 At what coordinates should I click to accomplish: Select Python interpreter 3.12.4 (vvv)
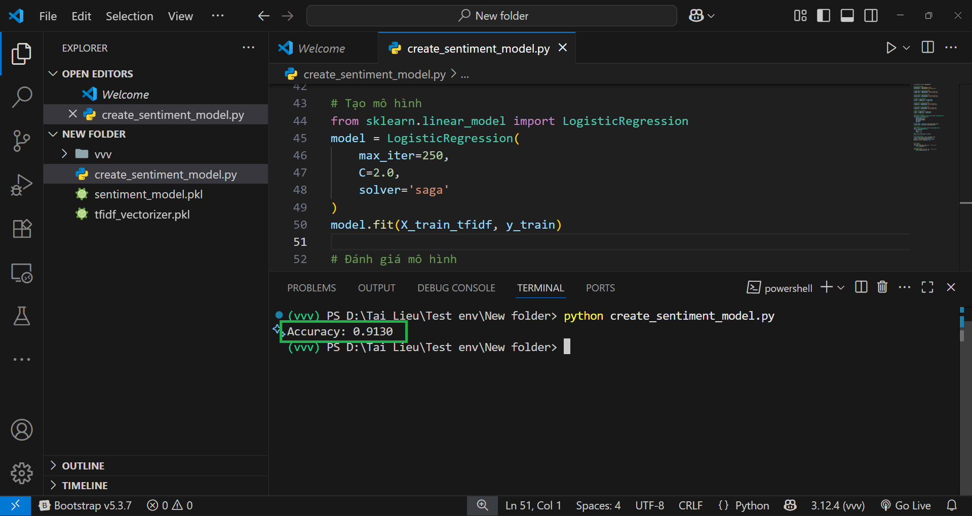(838, 505)
